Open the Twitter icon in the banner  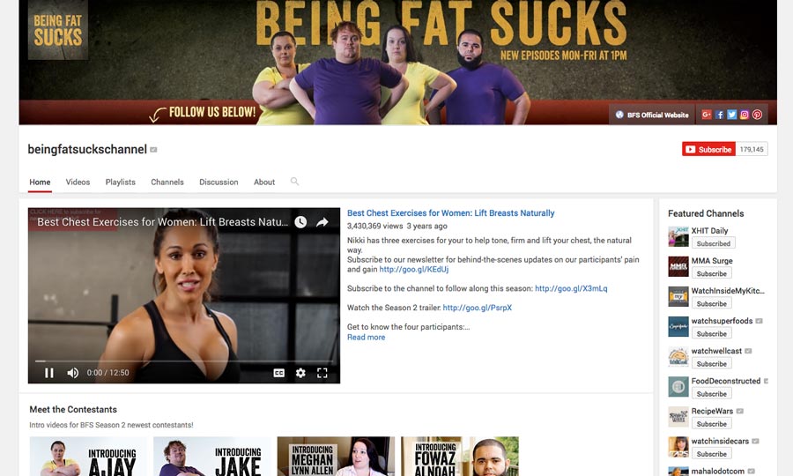732,115
